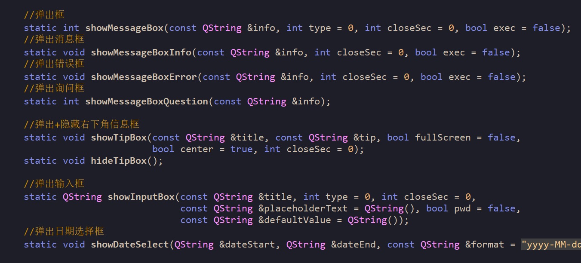This screenshot has height=263, width=581.
Task: Place cursor in the //弹出错误框 comment
Action: coord(54,64)
